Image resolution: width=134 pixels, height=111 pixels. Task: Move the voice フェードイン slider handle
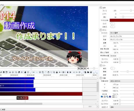pyautogui.click(x=120, y=59)
